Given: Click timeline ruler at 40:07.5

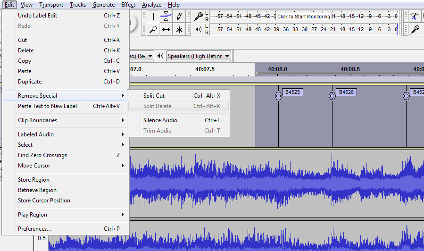Looking at the screenshot, I should point(205,69).
